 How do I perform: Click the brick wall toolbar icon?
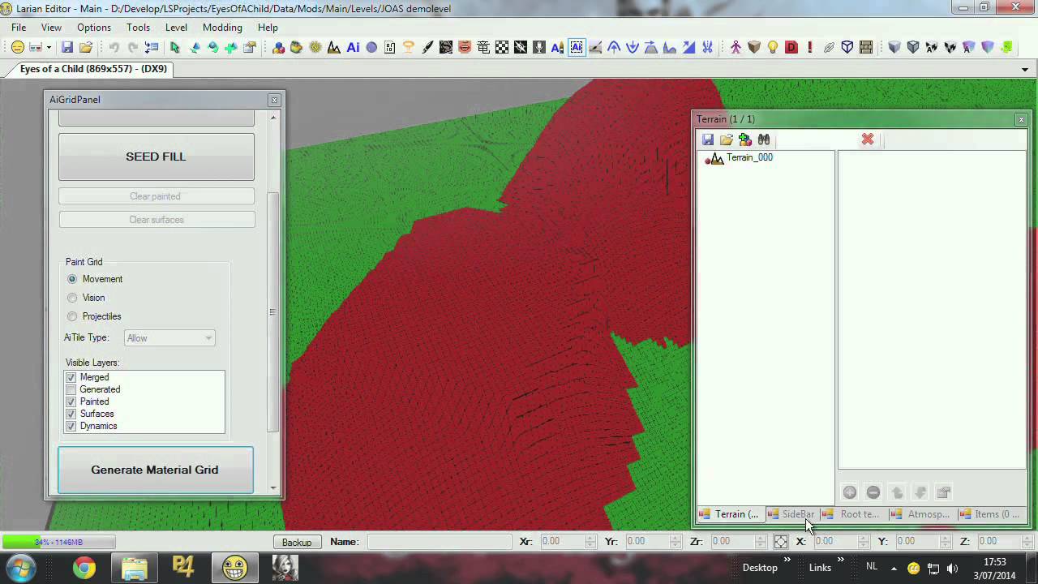[866, 48]
